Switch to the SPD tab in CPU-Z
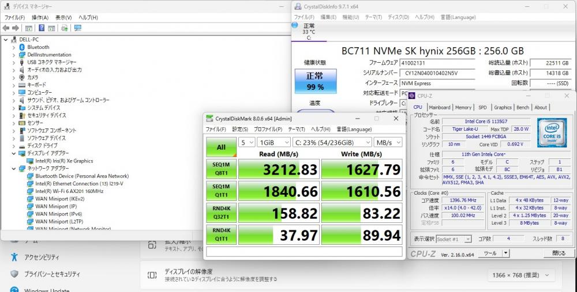Image resolution: width=577 pixels, height=292 pixels. (482, 107)
